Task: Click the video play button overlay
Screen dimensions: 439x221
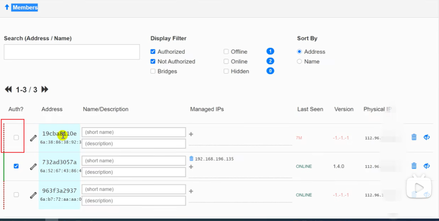Action: [419, 188]
